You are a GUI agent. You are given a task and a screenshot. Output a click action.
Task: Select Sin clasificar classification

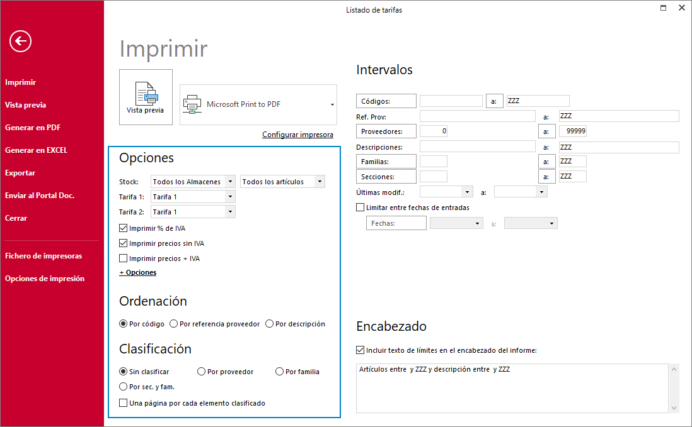[123, 372]
